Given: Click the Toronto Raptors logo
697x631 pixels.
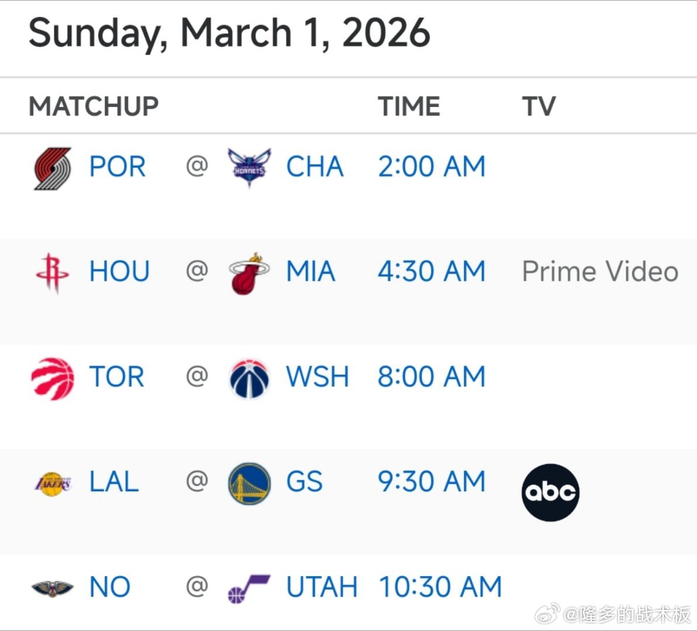Looking at the screenshot, I should tap(53, 378).
